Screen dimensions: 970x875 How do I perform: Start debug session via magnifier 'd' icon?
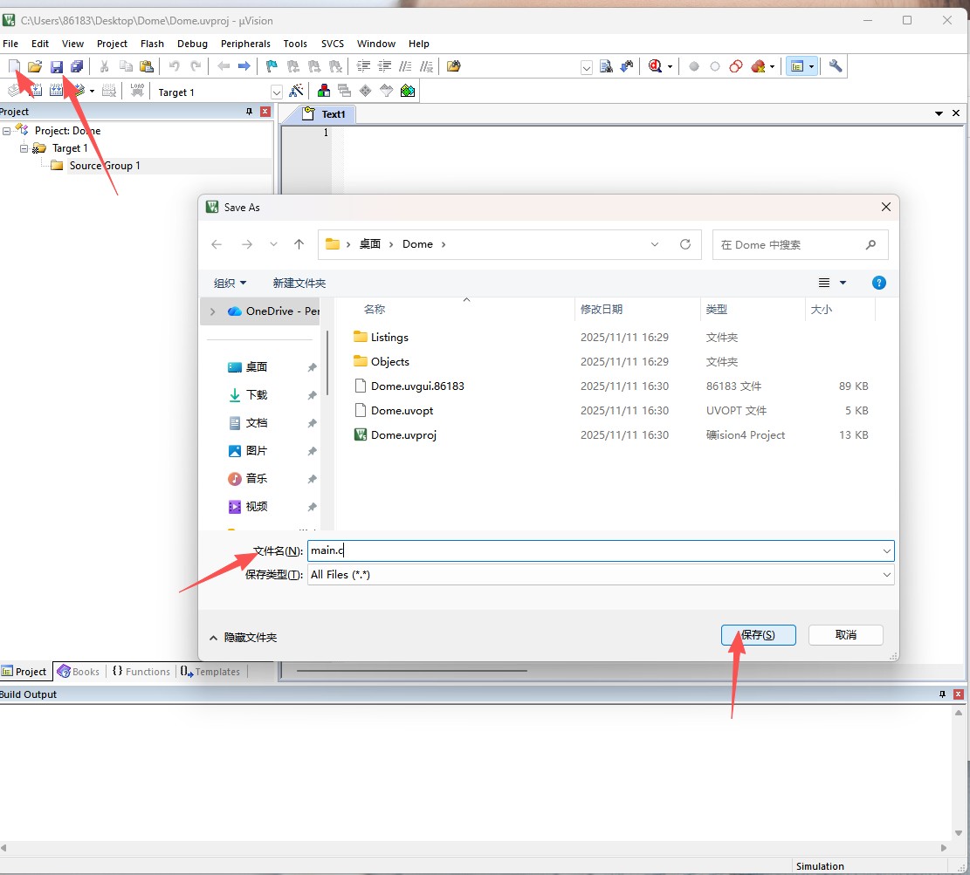[656, 66]
